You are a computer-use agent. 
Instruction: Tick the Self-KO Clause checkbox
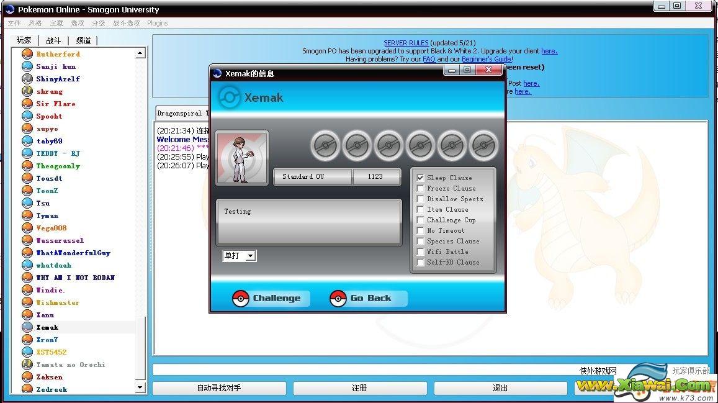420,262
